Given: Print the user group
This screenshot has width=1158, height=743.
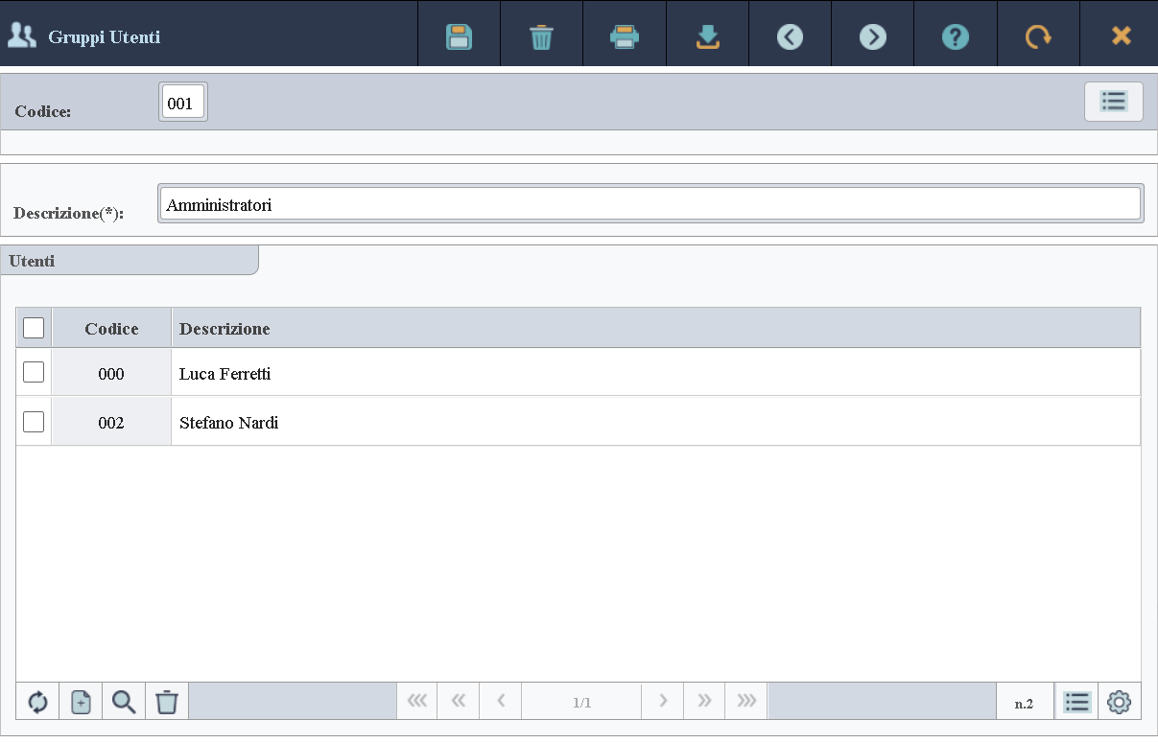Looking at the screenshot, I should click(x=625, y=37).
